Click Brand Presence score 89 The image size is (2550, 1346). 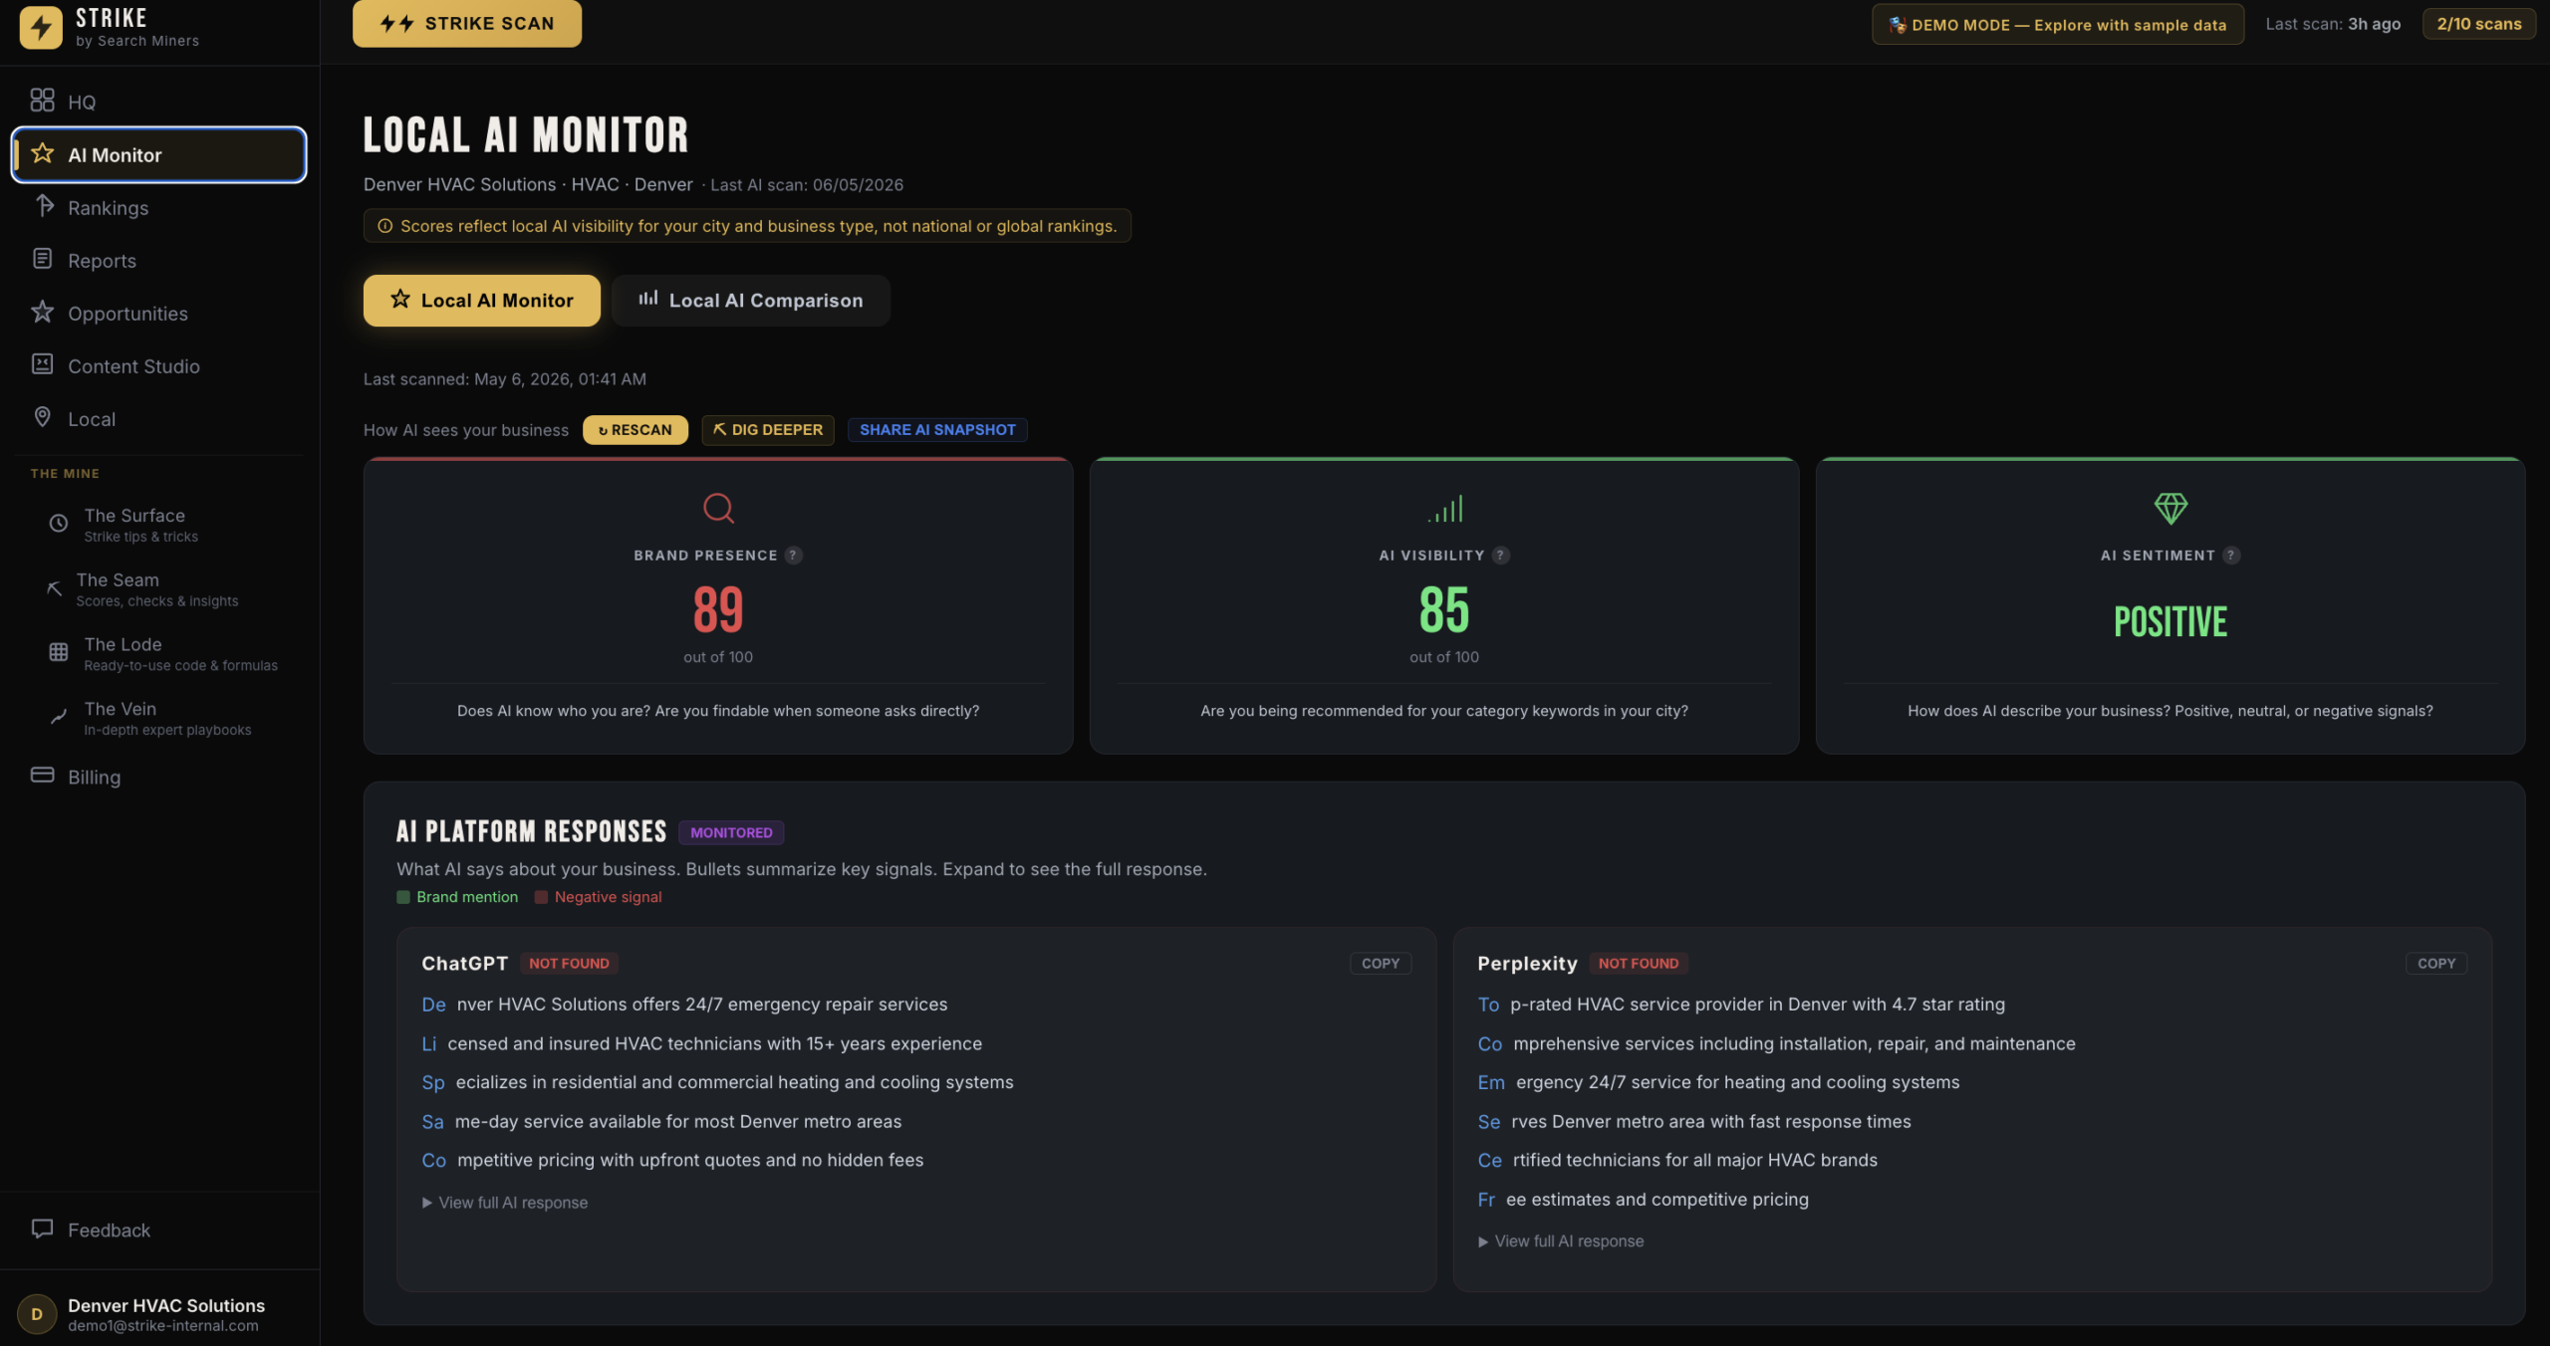point(718,609)
